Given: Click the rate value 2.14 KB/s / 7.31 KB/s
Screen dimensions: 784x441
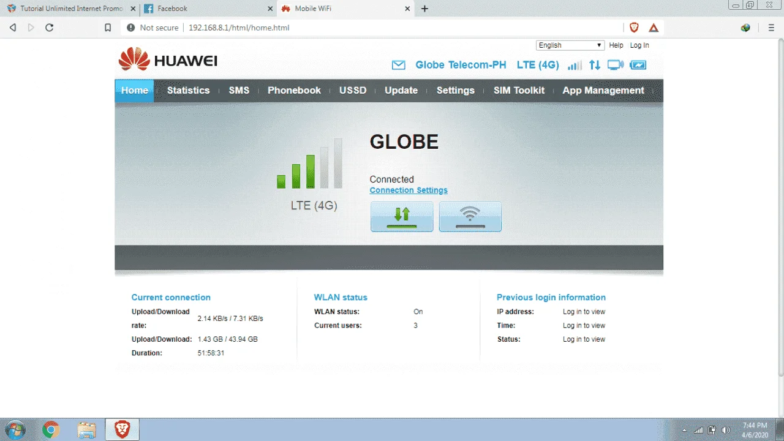Looking at the screenshot, I should 230,318.
